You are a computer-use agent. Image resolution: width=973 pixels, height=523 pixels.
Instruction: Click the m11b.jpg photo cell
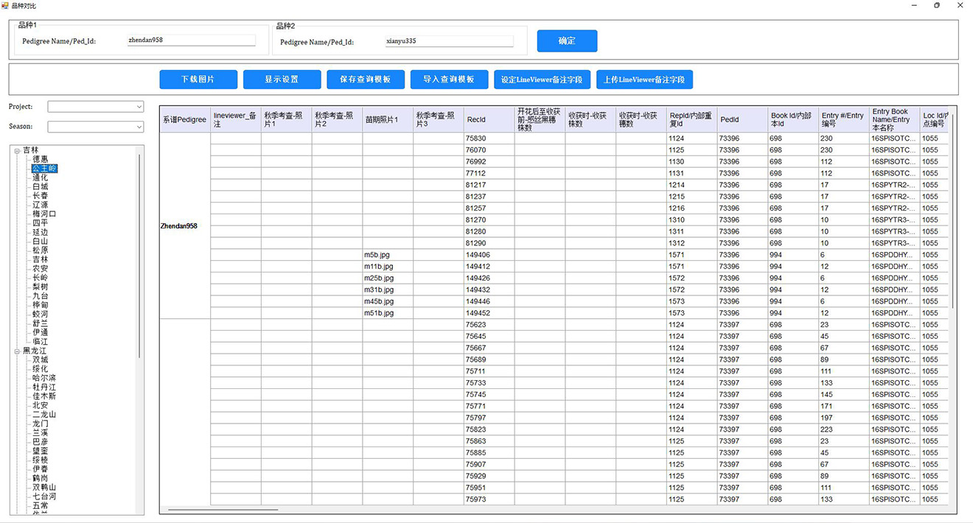click(388, 267)
